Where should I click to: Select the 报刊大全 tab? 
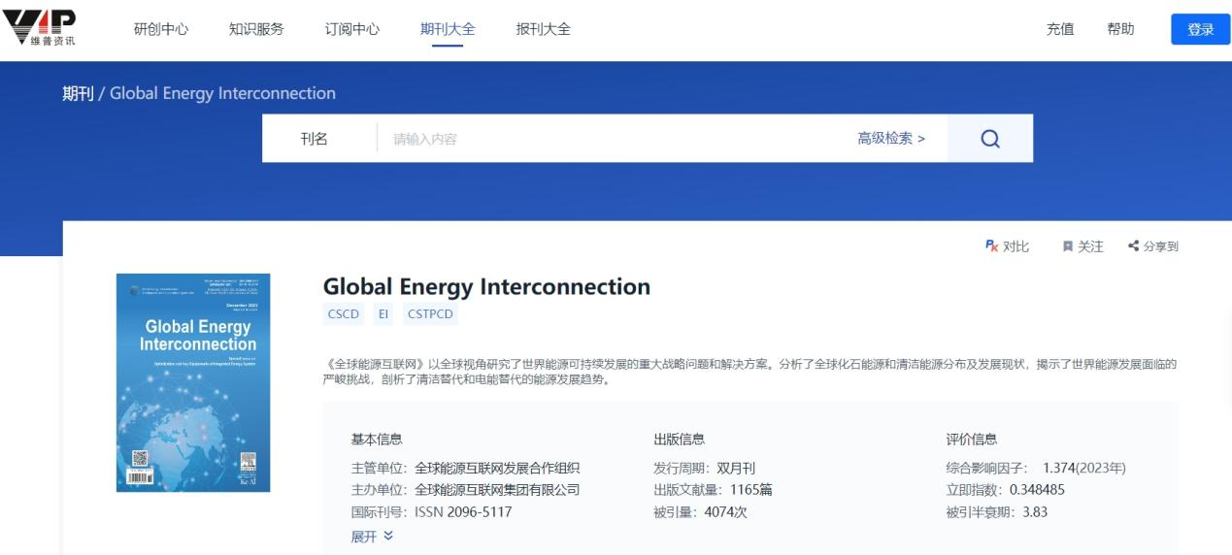tap(544, 29)
